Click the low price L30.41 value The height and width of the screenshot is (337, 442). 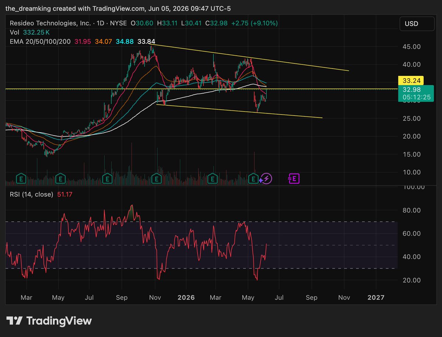point(192,23)
